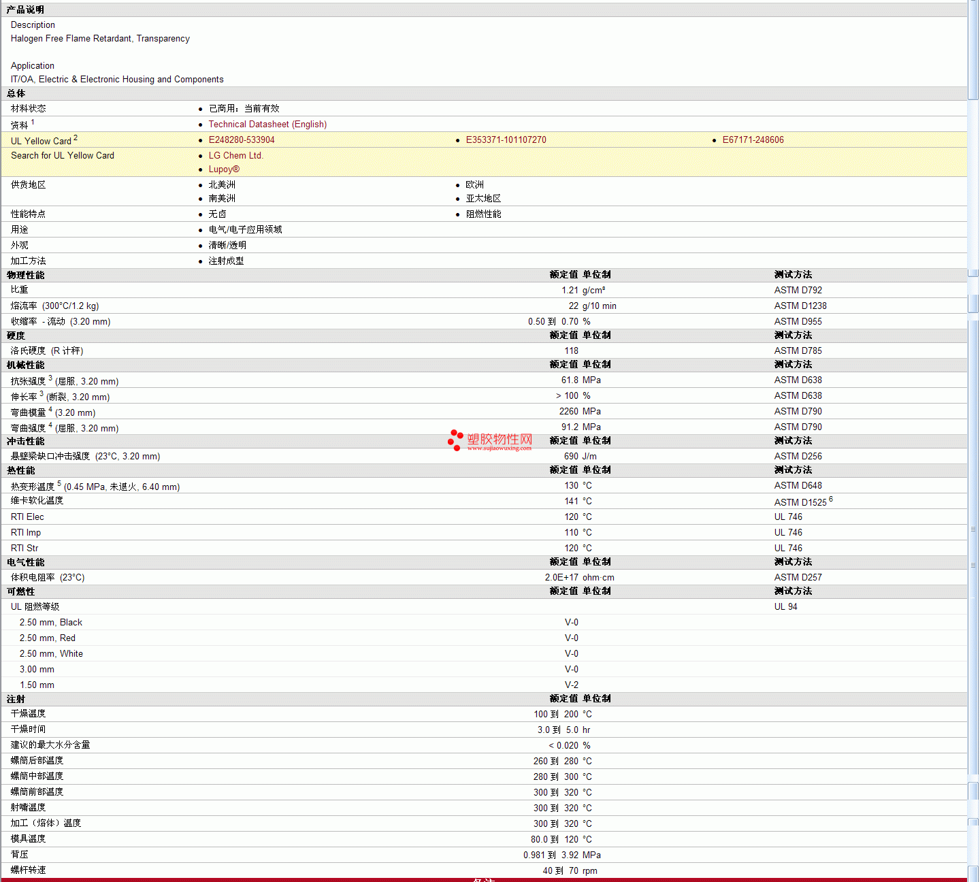Click the ASTM D256 test method

pyautogui.click(x=798, y=457)
